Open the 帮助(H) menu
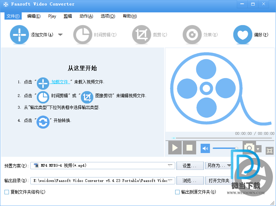The width and height of the screenshot is (276, 206). (130, 16)
